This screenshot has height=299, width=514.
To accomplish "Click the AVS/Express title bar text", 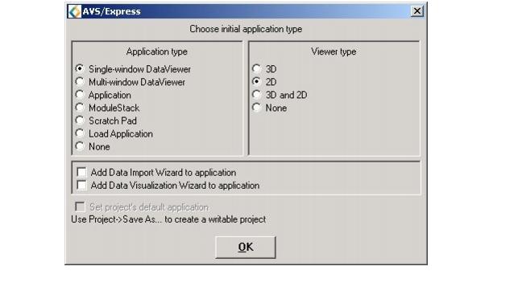I will pyautogui.click(x=111, y=11).
